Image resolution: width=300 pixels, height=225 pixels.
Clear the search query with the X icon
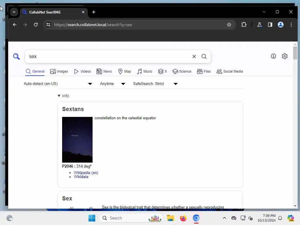pos(194,57)
